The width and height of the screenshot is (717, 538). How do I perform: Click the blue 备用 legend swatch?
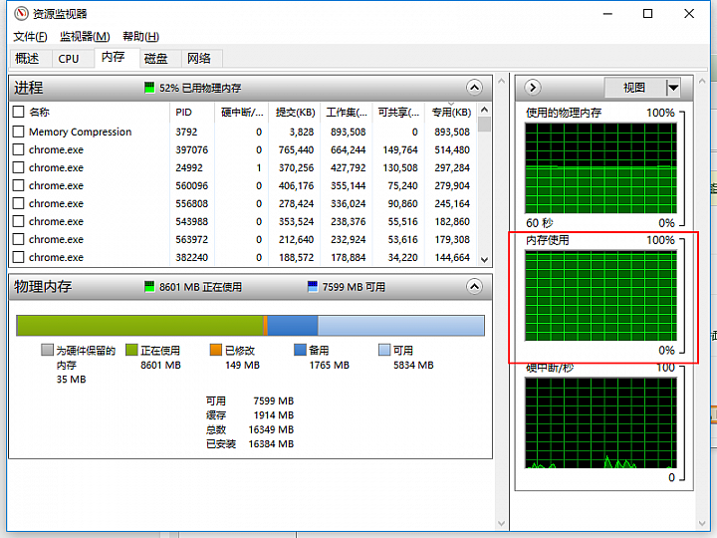click(300, 350)
